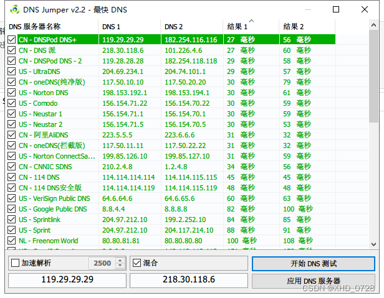Maximize the DNS Jumper window
The height and width of the screenshot is (298, 384).
[336, 9]
